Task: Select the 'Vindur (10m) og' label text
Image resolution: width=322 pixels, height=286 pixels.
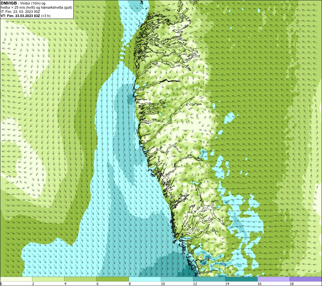Action: coord(33,4)
